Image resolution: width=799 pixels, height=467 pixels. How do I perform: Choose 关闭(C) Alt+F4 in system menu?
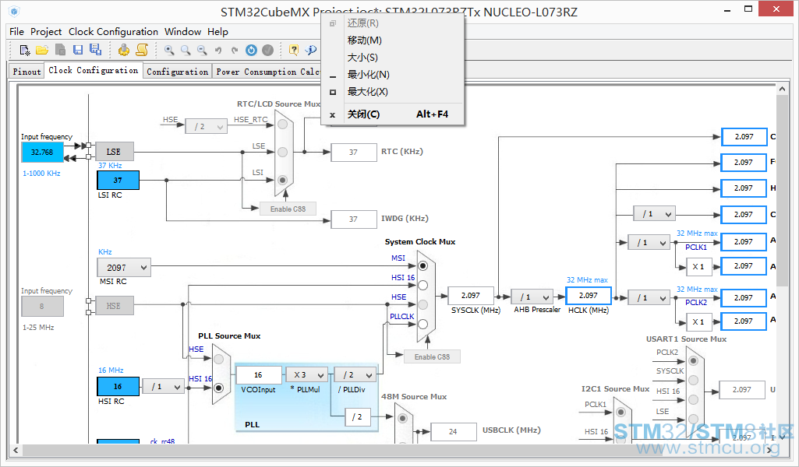pos(392,114)
